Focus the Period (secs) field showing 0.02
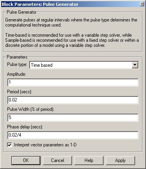146x169 pixels. pyautogui.click(x=73, y=100)
